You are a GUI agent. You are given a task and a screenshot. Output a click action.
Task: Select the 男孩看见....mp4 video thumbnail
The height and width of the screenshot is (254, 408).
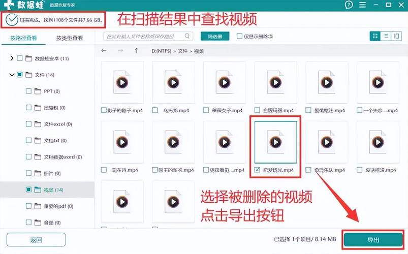pyautogui.click(x=225, y=142)
